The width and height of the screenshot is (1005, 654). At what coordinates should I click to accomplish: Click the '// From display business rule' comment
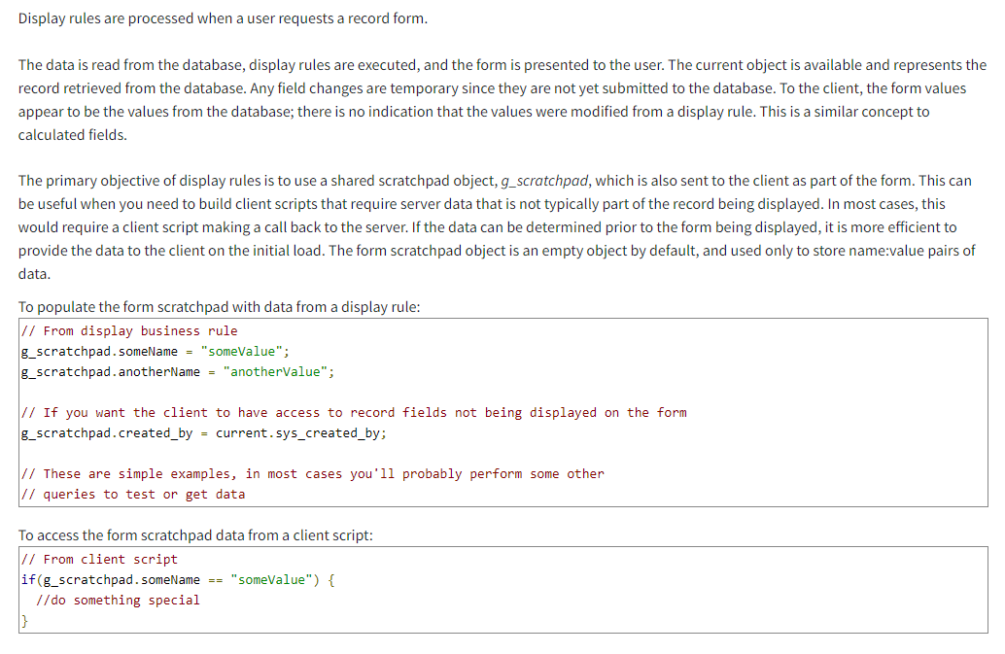128,330
